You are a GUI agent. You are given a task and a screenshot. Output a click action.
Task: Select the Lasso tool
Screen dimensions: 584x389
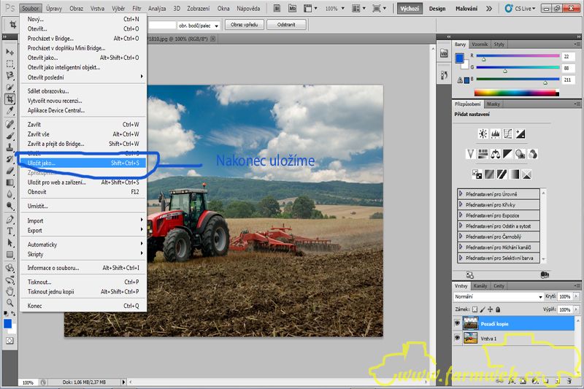(x=10, y=75)
